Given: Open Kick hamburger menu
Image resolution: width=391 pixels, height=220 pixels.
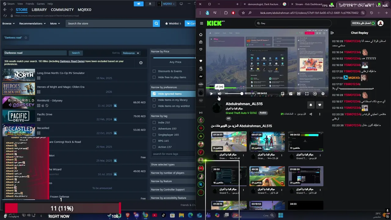Looking at the screenshot, I should point(201,23).
